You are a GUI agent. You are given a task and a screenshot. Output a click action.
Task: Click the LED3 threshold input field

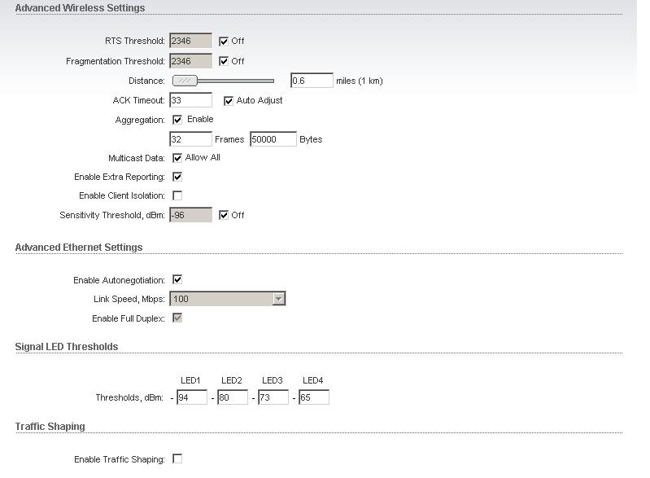coord(273,397)
